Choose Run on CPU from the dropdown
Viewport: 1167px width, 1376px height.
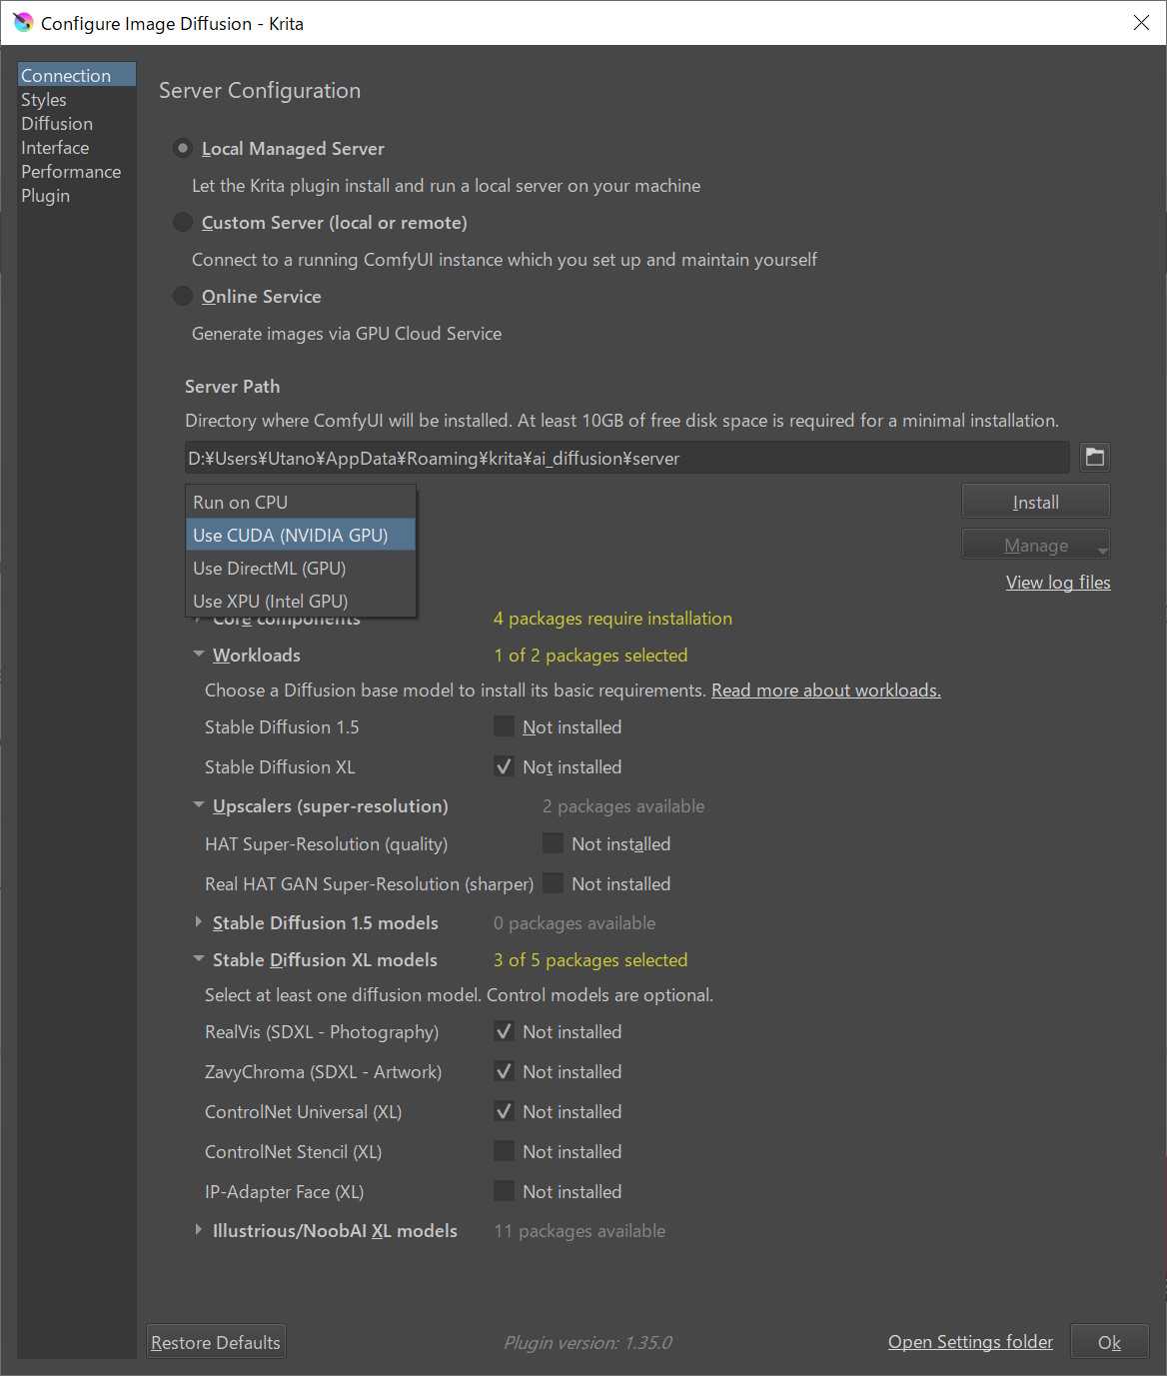tap(301, 503)
